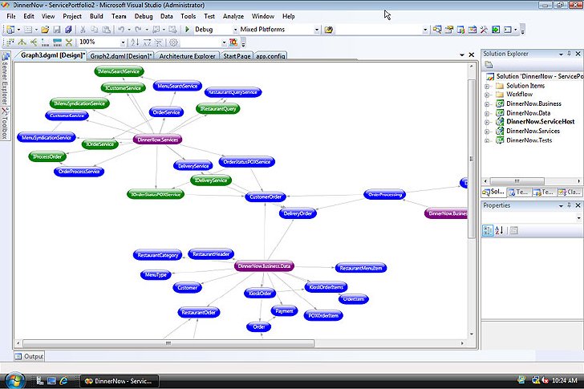This screenshot has width=584, height=389.
Task: Click the Alphabetical sort icon in Properties
Action: click(x=500, y=230)
